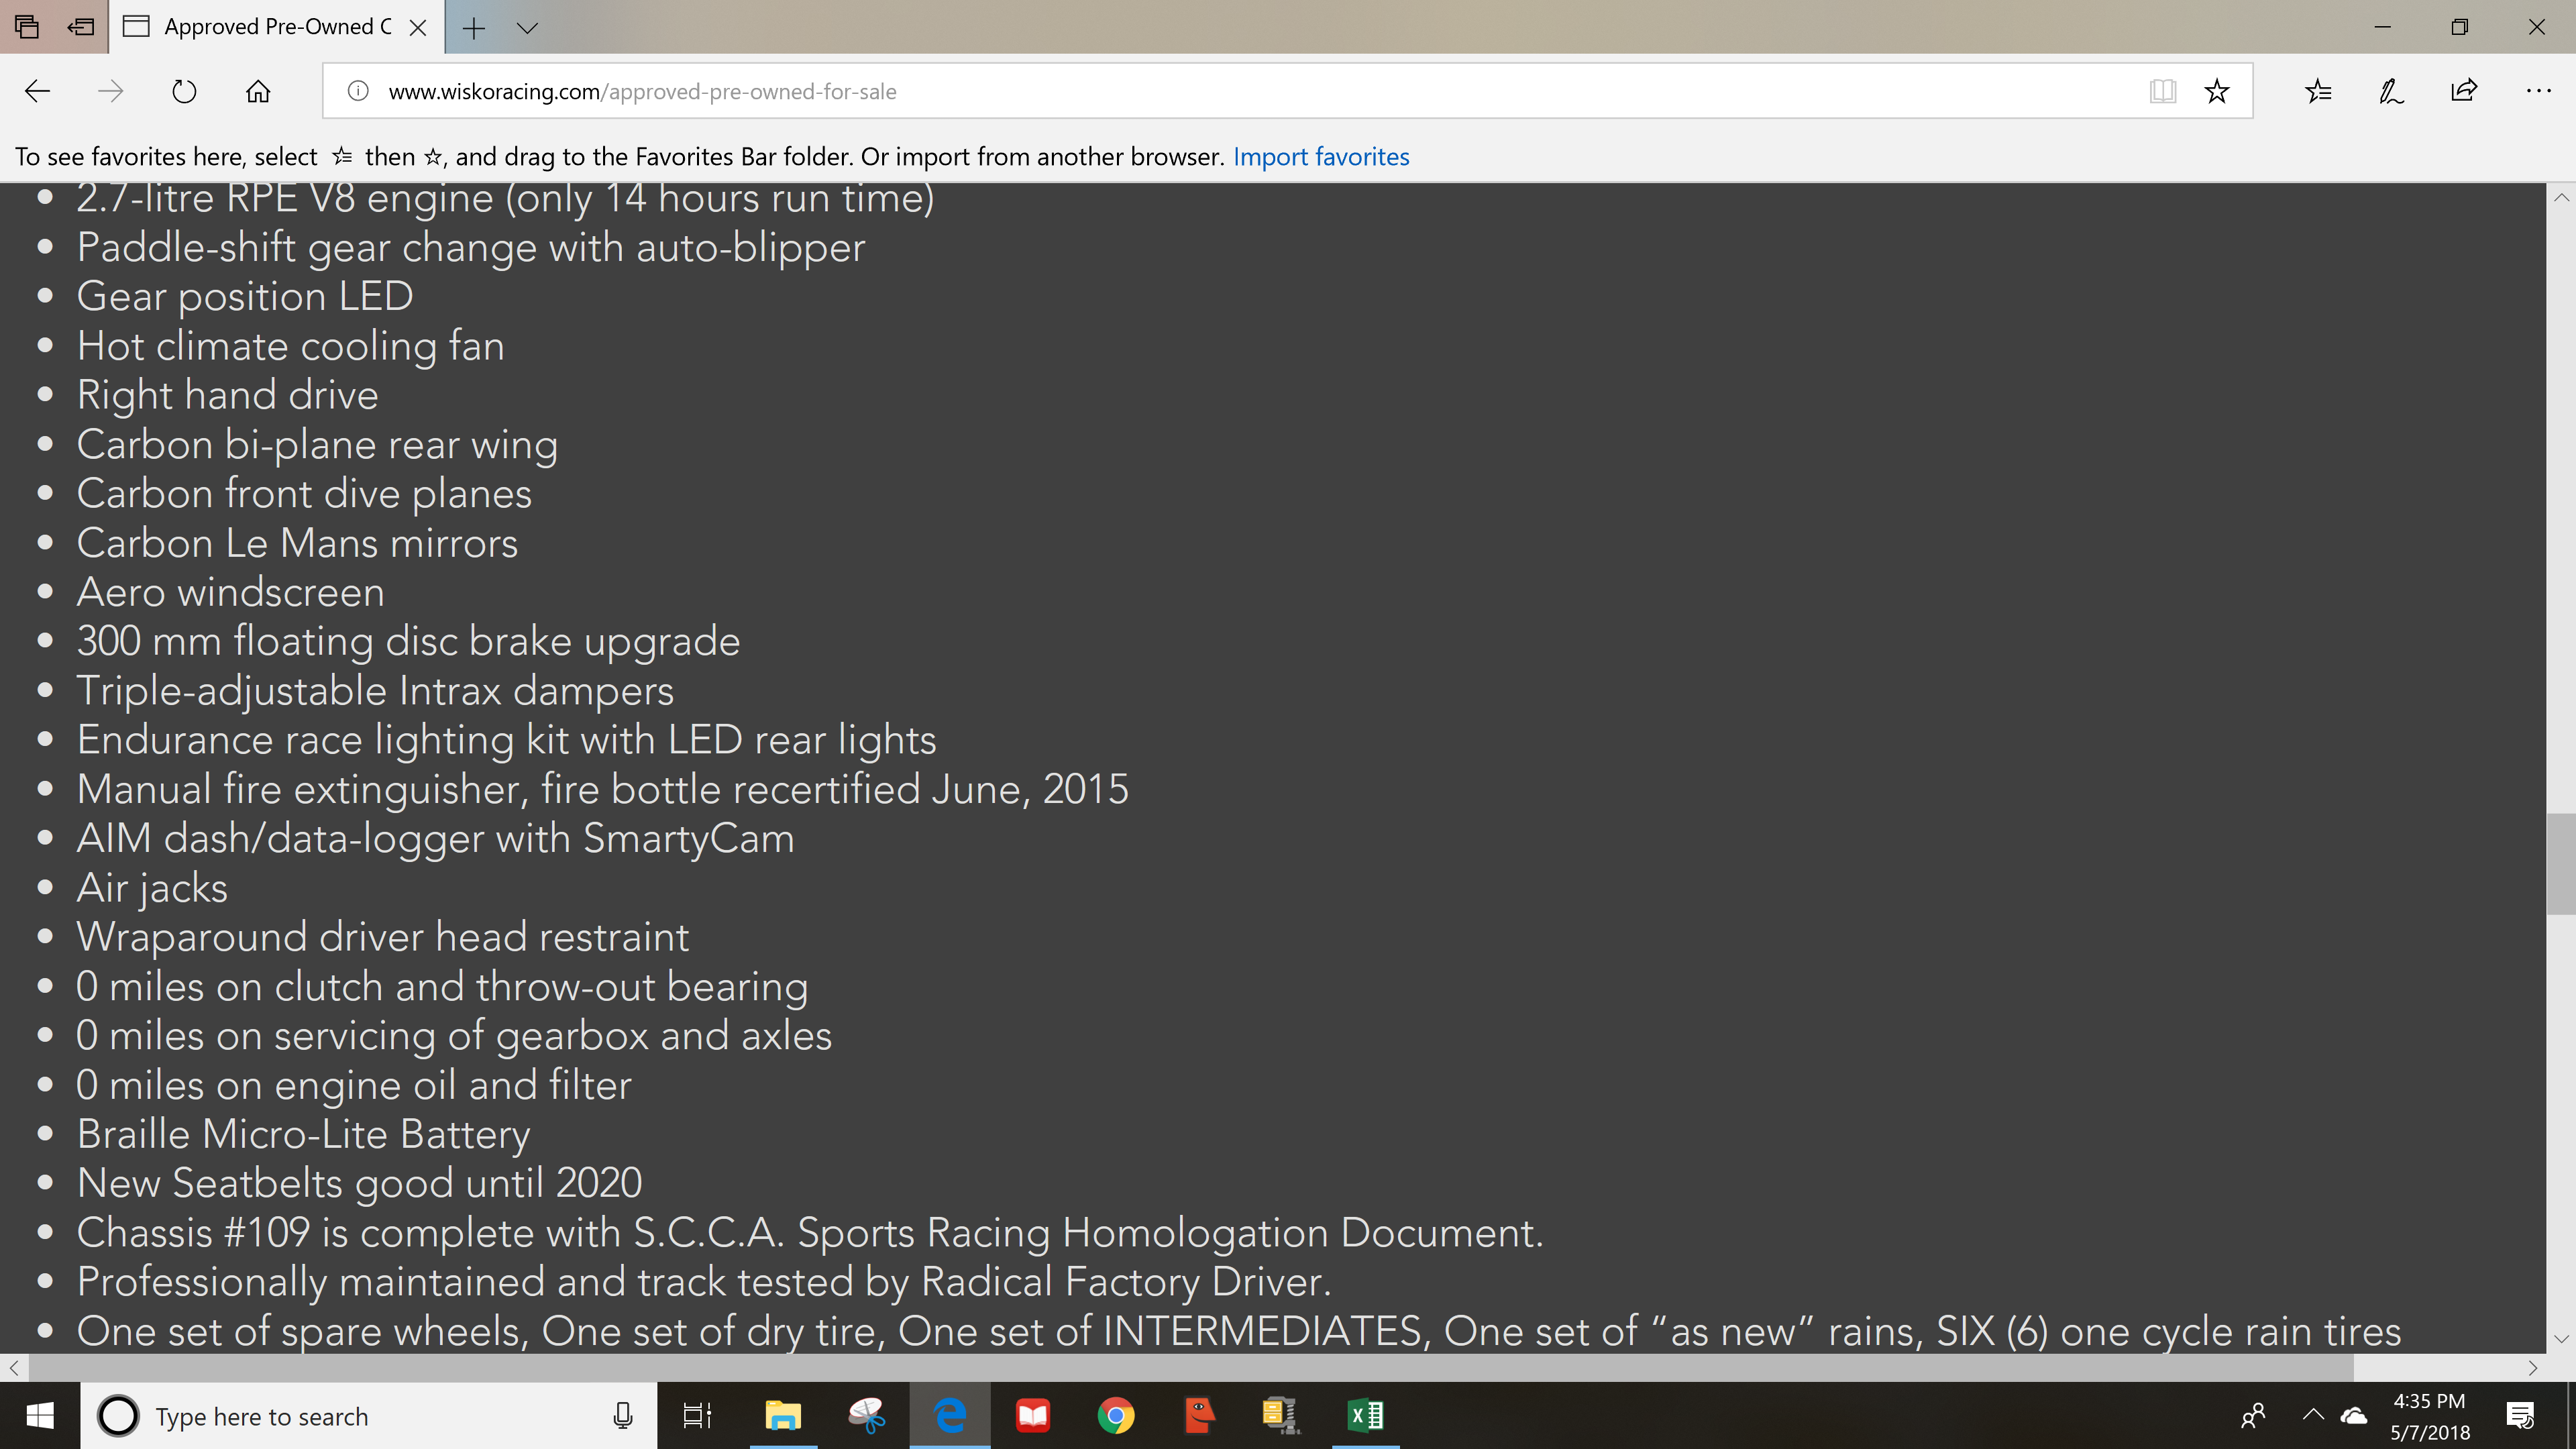The height and width of the screenshot is (1449, 2576).
Task: Open the Favorites hub icon
Action: tap(2318, 91)
